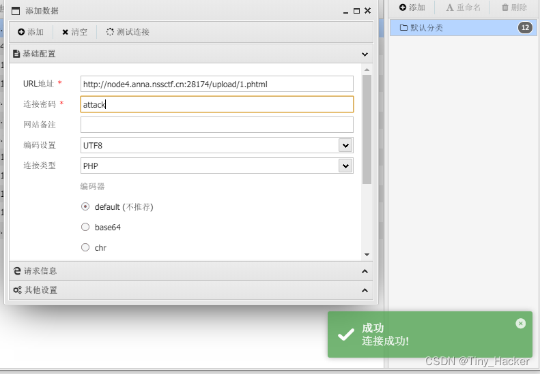Click the scroll up arrow of the form
This screenshot has height=374, width=540.
(367, 69)
